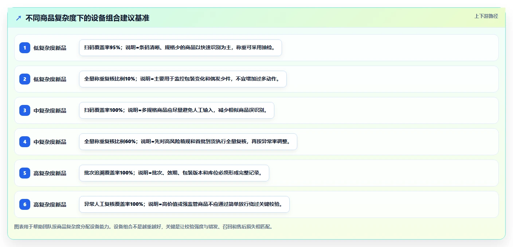The width and height of the screenshot is (513, 247).
Task: Select 中复杂度新品 label in row 3
Action: point(50,110)
